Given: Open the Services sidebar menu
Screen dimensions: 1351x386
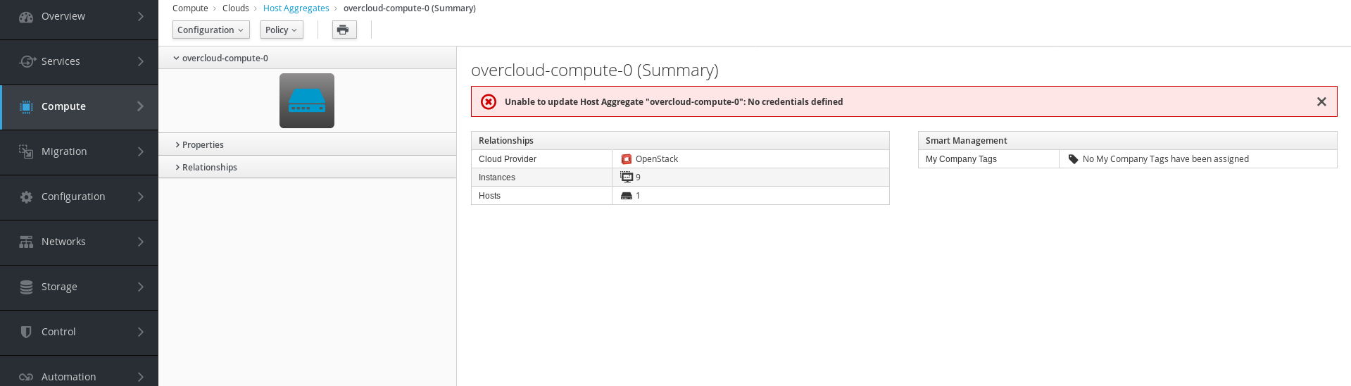Looking at the screenshot, I should [79, 62].
